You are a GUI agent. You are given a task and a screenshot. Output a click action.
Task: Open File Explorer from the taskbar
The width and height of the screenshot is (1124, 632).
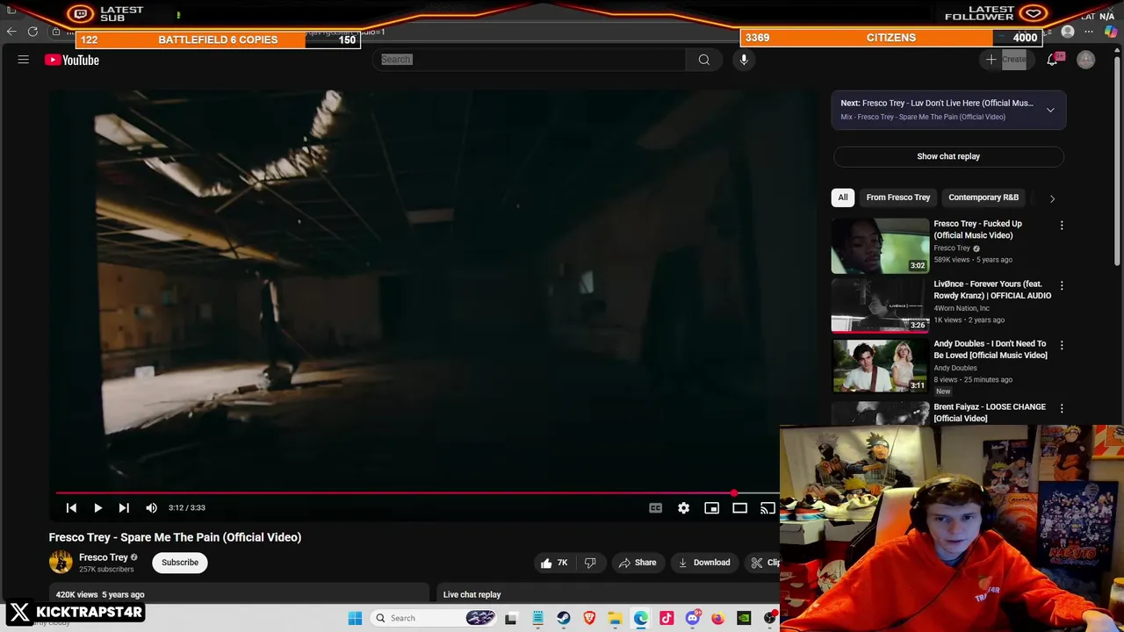pos(616,618)
